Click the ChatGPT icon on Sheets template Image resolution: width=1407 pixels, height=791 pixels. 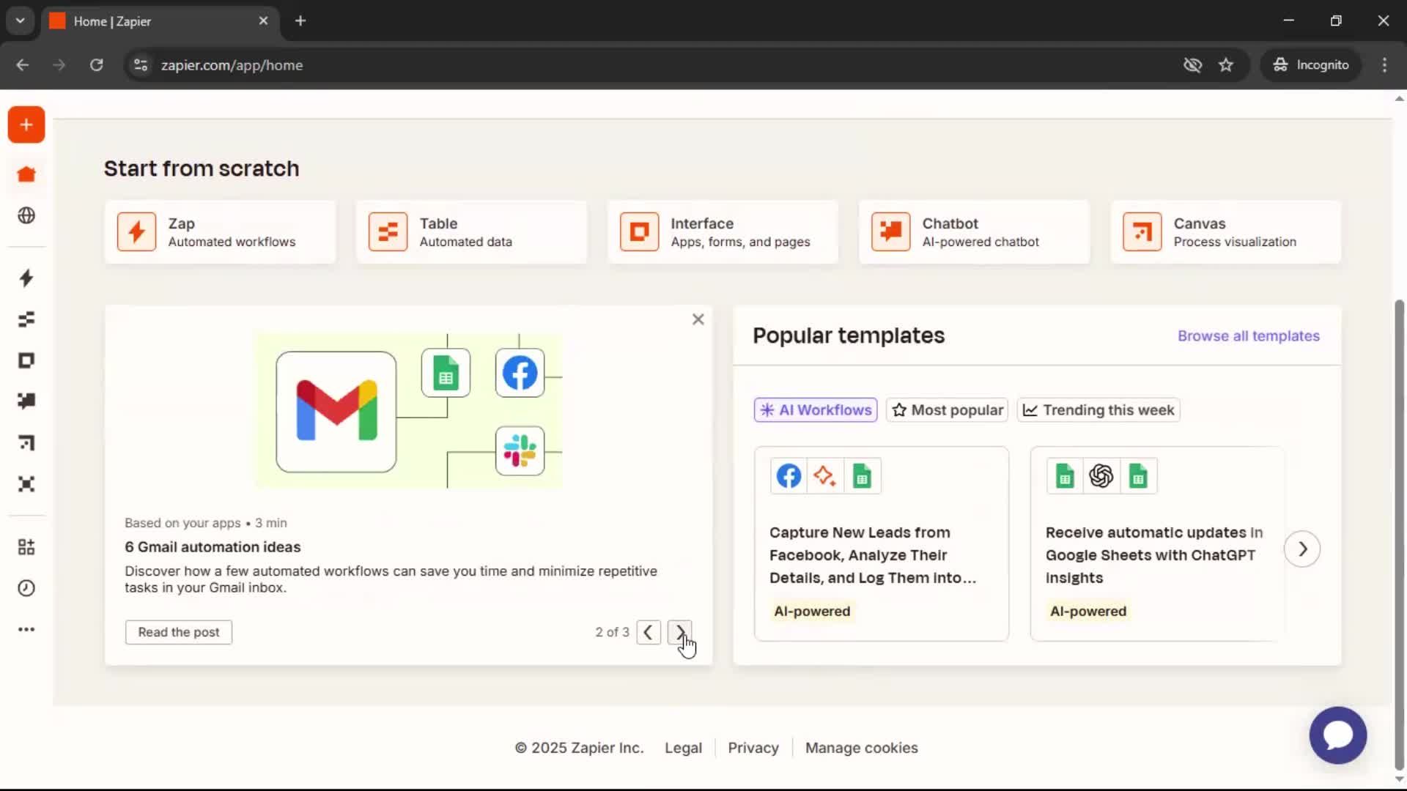tap(1101, 476)
